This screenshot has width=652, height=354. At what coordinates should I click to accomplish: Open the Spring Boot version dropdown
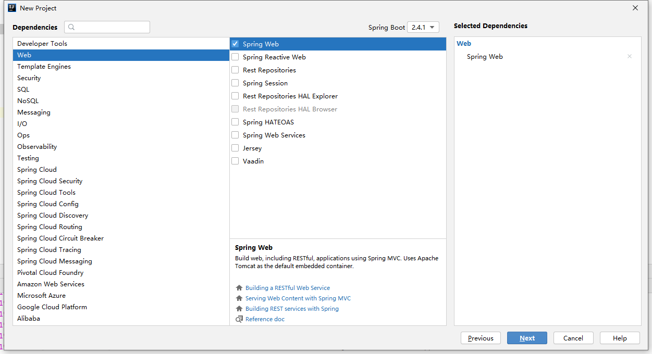[x=423, y=28]
